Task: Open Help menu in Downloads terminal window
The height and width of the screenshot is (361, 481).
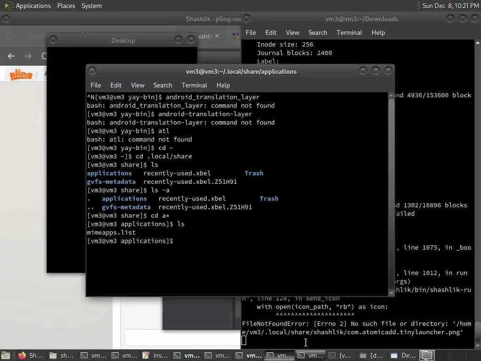Action: pyautogui.click(x=378, y=32)
